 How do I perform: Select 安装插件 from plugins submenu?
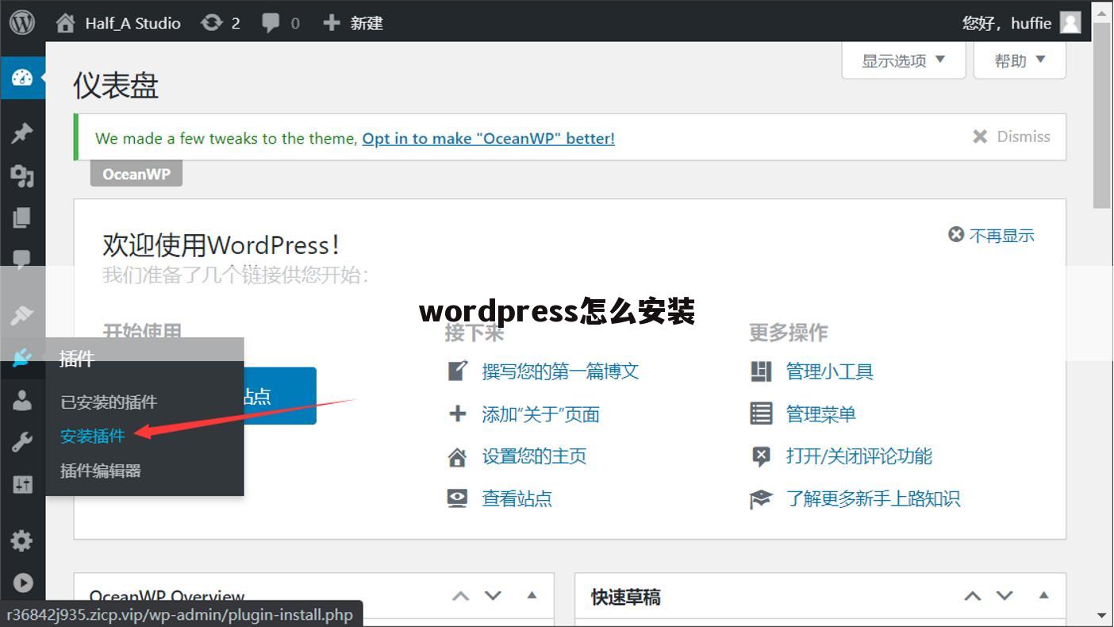93,436
